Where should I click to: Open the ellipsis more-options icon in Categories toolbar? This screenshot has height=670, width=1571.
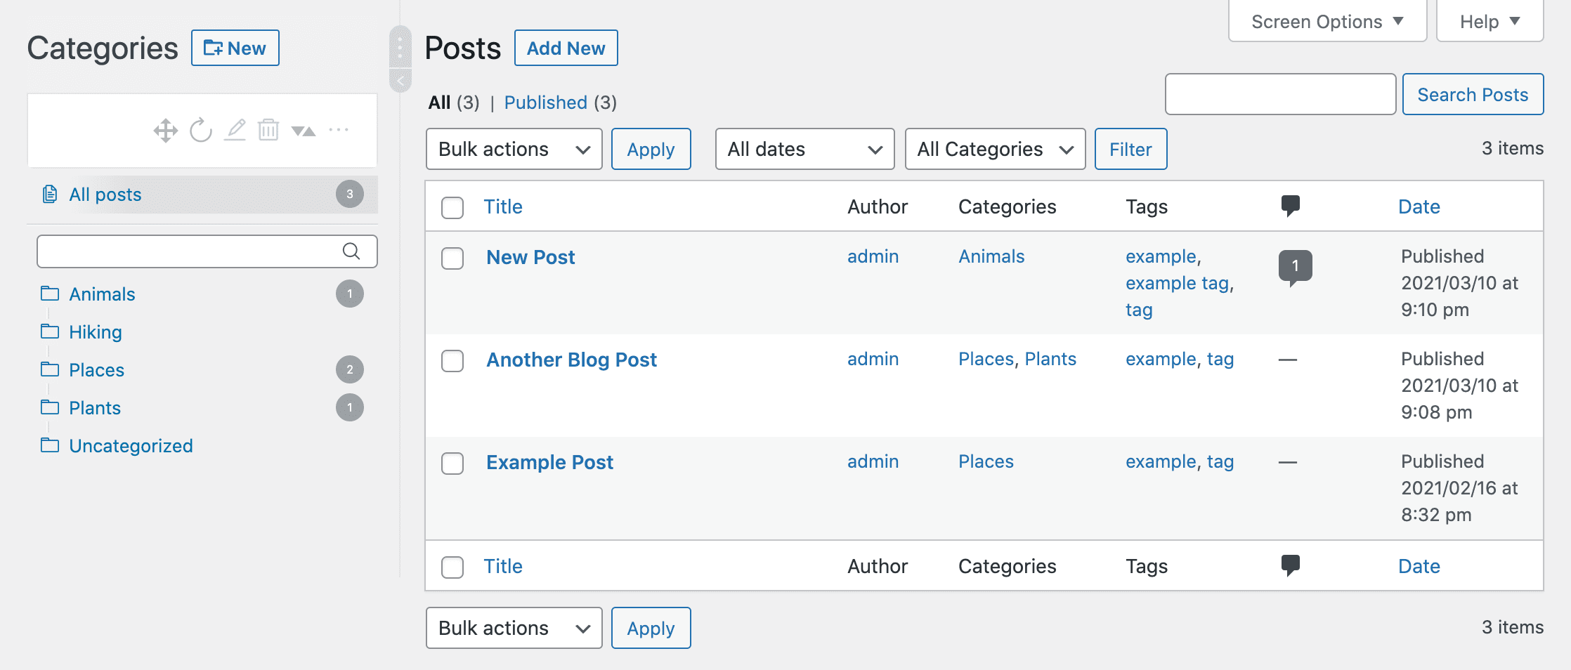point(339,129)
